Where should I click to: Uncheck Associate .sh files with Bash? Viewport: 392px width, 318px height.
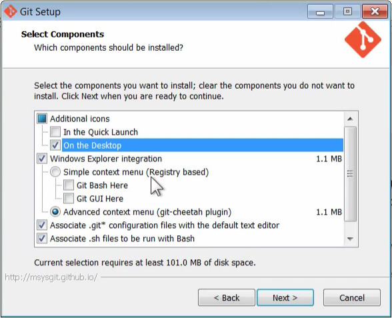click(42, 239)
